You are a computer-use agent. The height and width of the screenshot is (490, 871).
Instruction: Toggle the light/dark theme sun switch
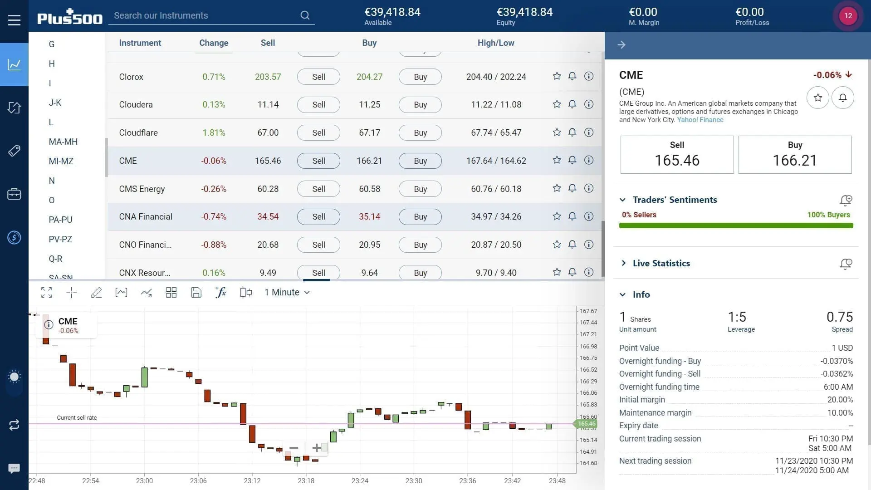point(14,377)
